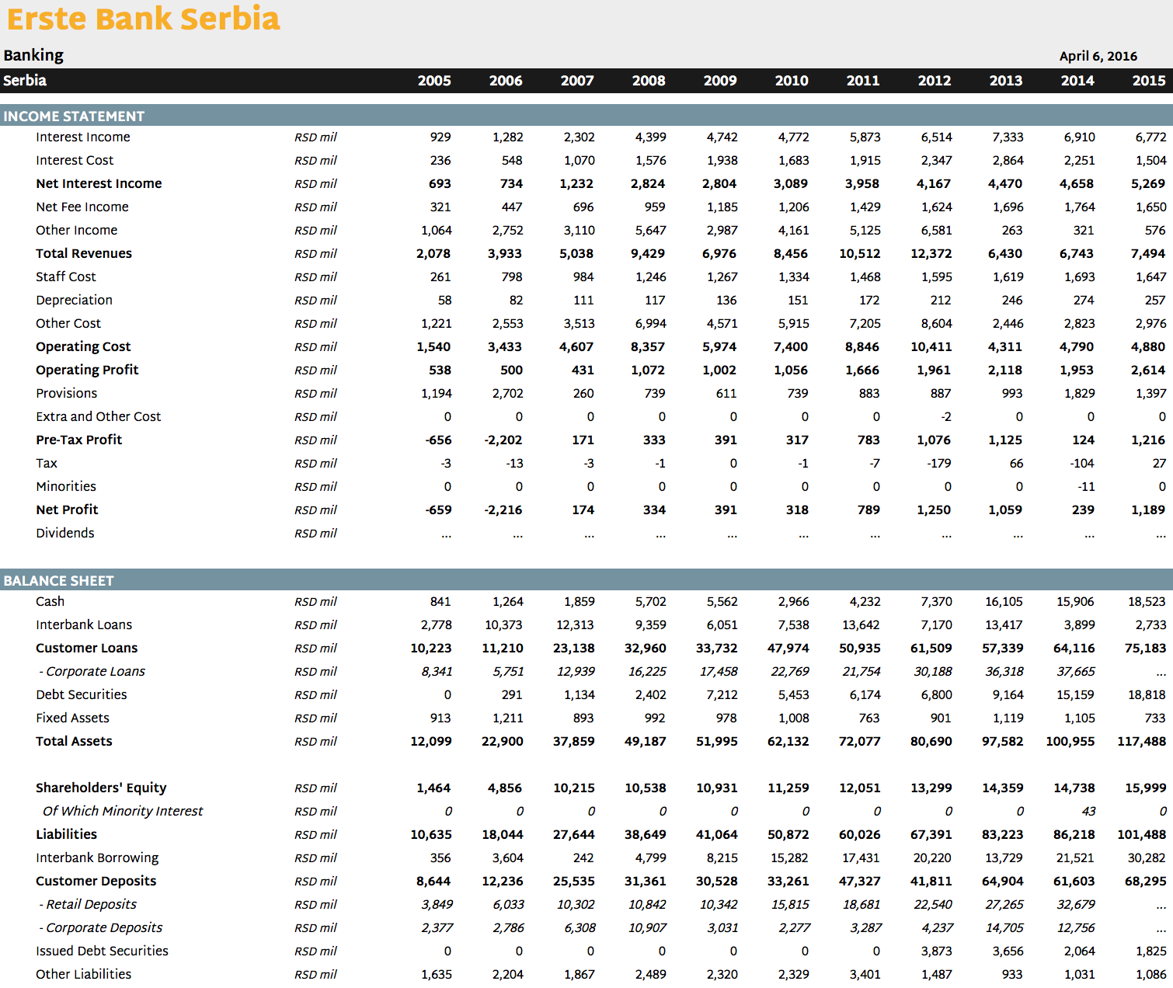
Task: Click the Other Liabilities row label
Action: click(x=84, y=975)
